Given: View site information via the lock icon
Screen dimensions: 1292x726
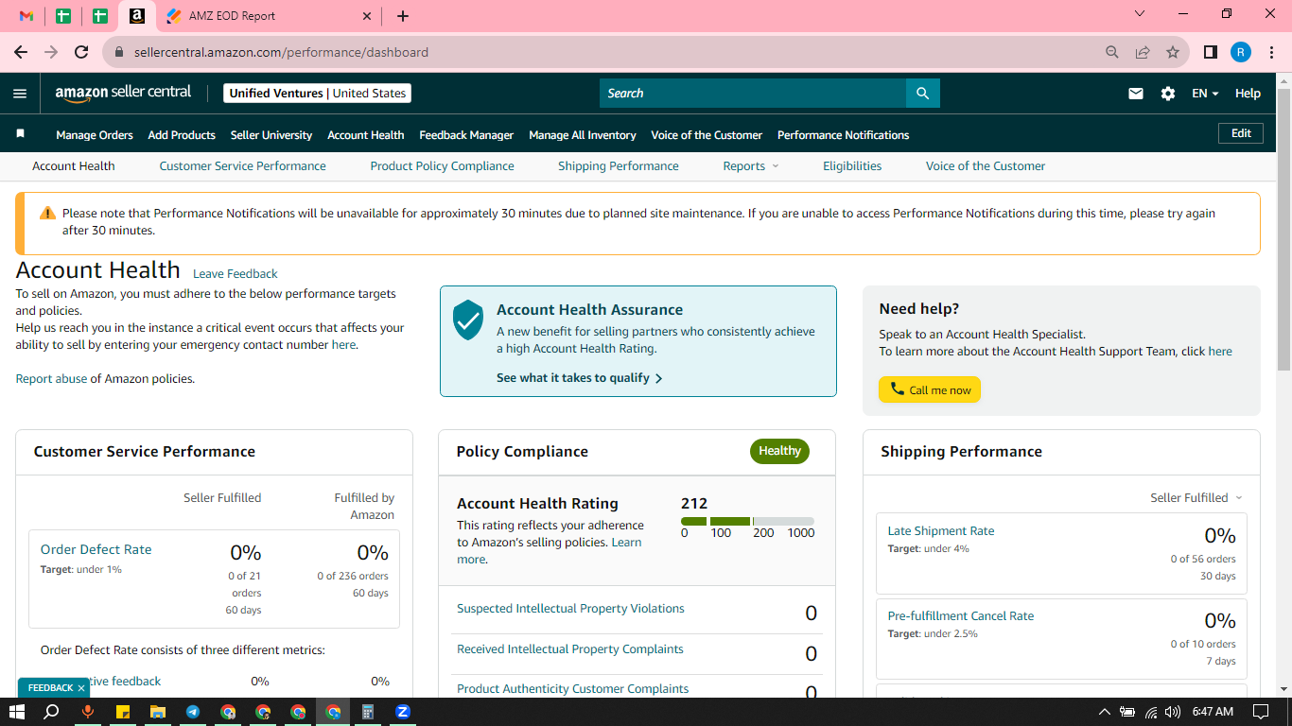Looking at the screenshot, I should pyautogui.click(x=119, y=52).
